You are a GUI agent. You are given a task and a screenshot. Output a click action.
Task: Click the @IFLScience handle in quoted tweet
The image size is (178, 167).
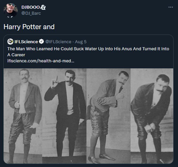pos(58,41)
